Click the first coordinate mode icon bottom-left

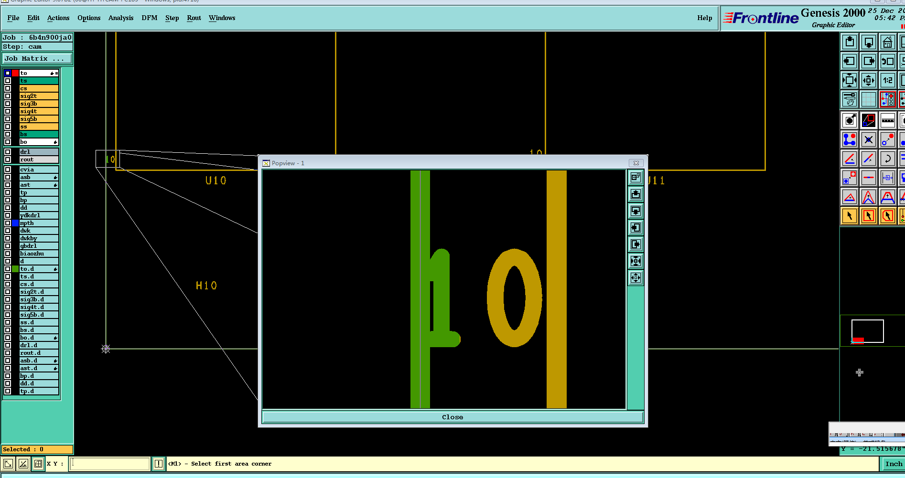(x=8, y=464)
